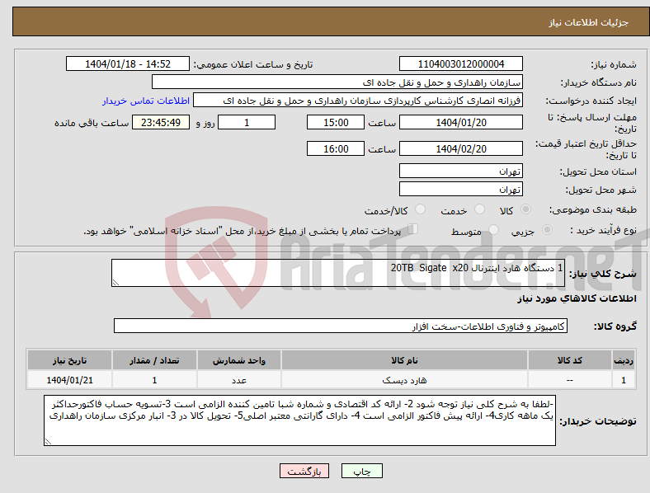The image size is (650, 493).
Task: Click the کد کالا column header
Action: pyautogui.click(x=570, y=360)
